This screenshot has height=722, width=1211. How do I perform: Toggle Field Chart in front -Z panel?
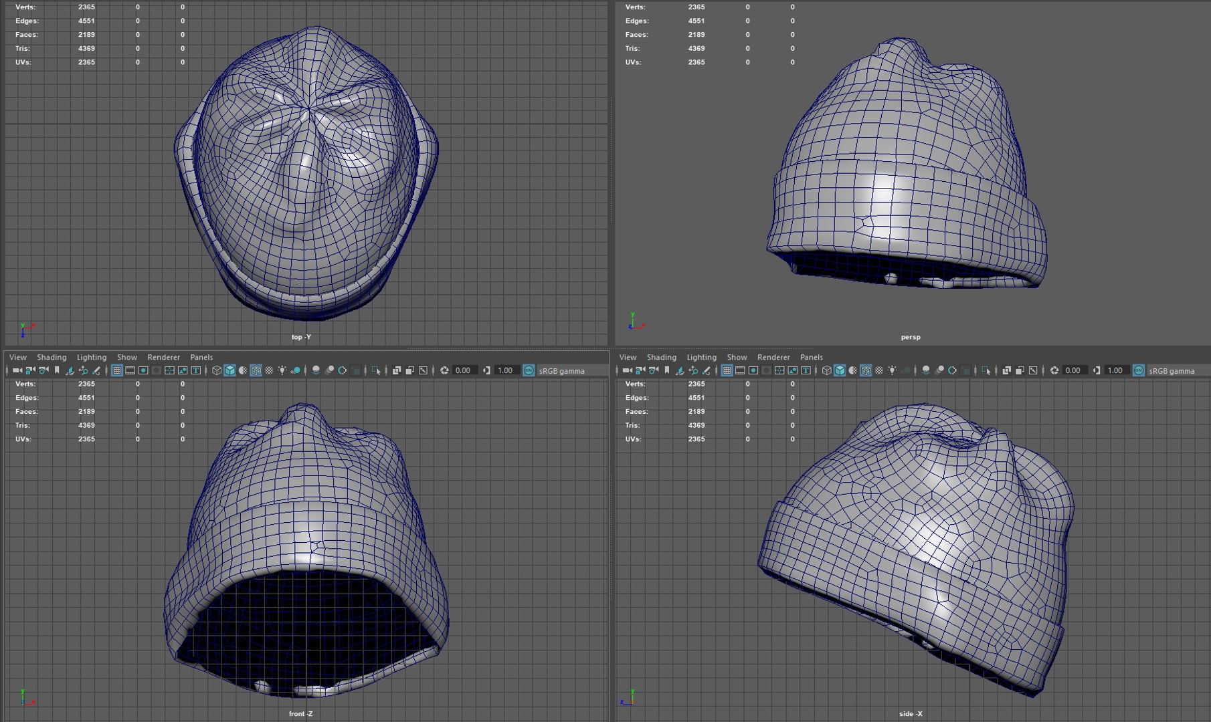(169, 370)
